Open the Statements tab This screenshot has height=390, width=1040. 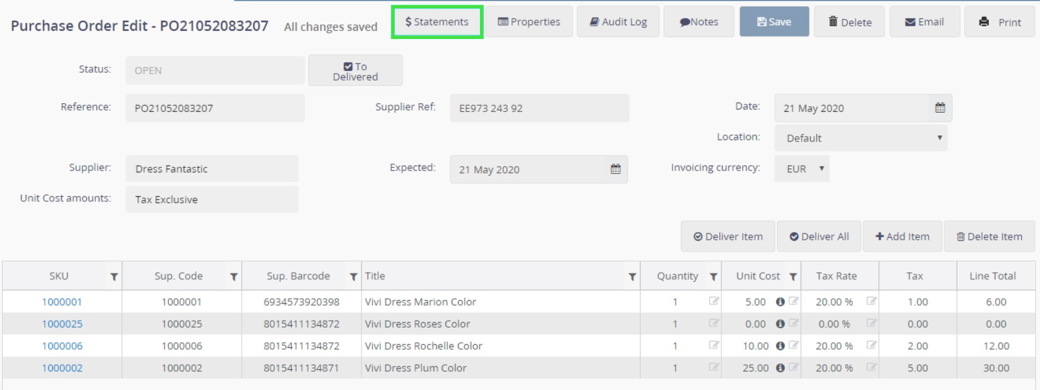tap(437, 22)
